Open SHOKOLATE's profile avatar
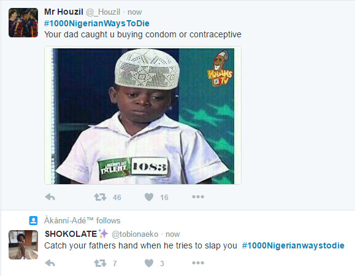Viewport: 355px width, 276px height. (x=23, y=245)
